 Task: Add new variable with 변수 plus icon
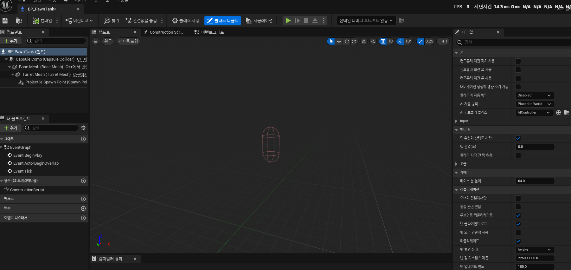[83, 208]
